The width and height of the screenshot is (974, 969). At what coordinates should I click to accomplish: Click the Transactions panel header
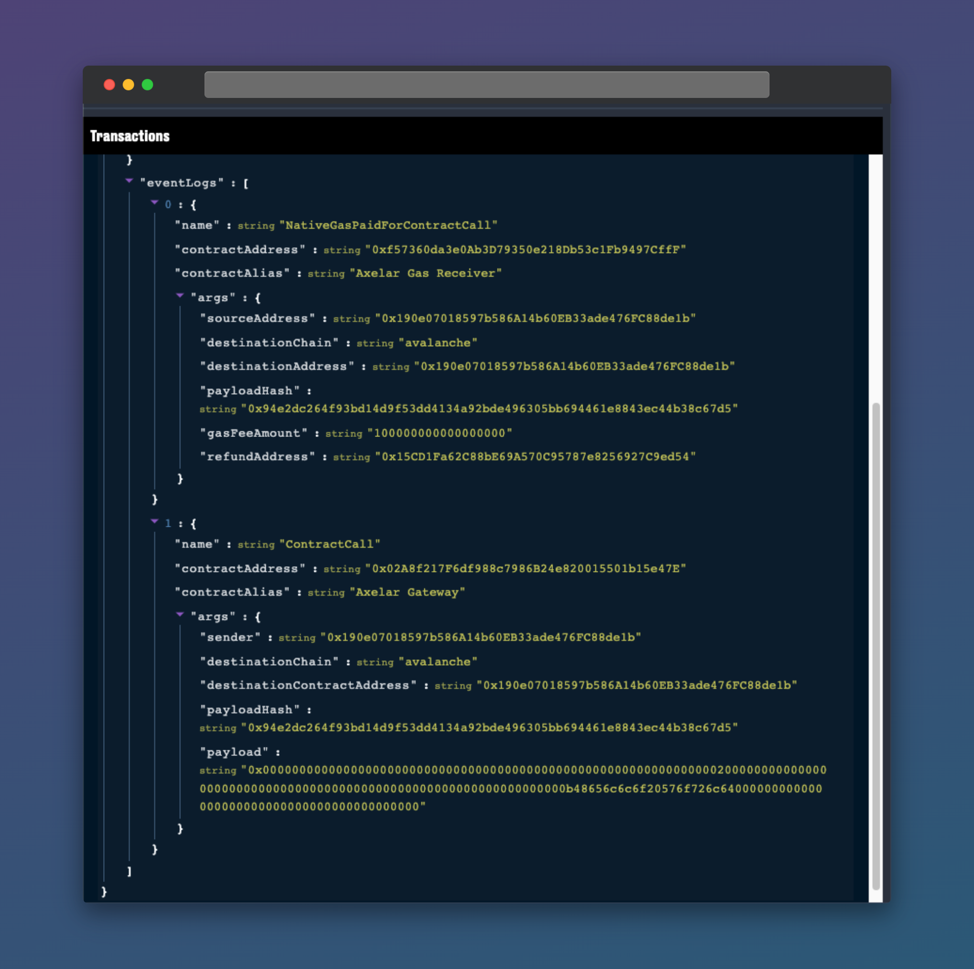pos(130,136)
